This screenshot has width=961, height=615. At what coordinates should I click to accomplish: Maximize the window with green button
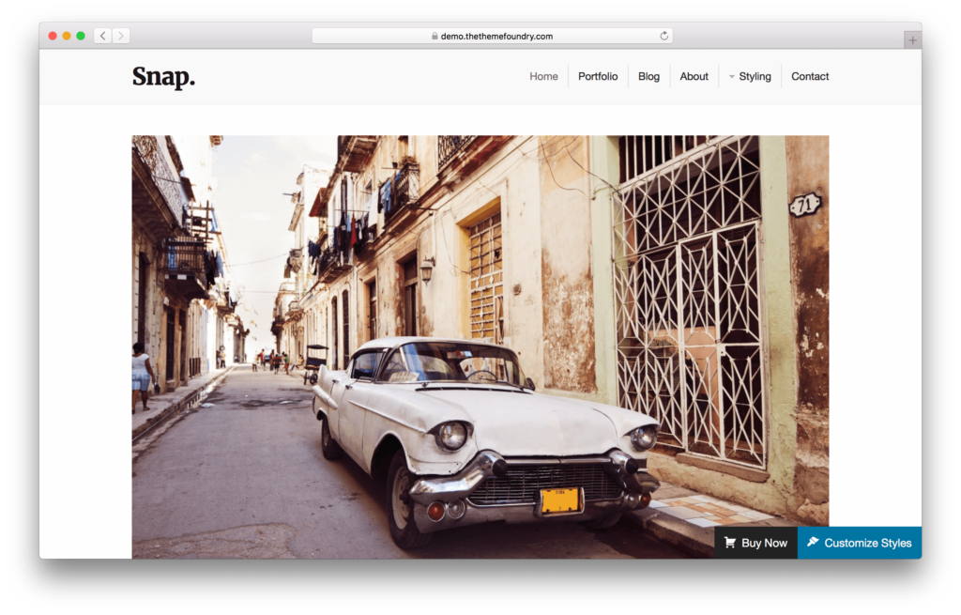point(81,37)
